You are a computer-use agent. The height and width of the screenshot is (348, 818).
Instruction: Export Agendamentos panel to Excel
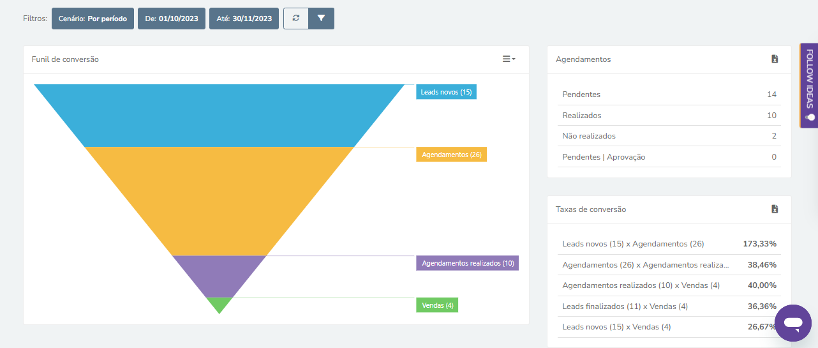[x=775, y=59]
